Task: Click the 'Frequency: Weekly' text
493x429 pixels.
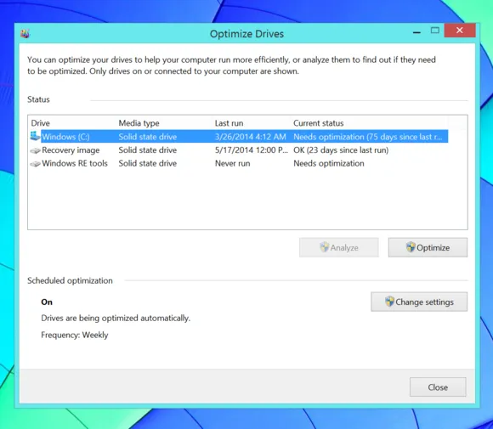Action: coord(75,335)
